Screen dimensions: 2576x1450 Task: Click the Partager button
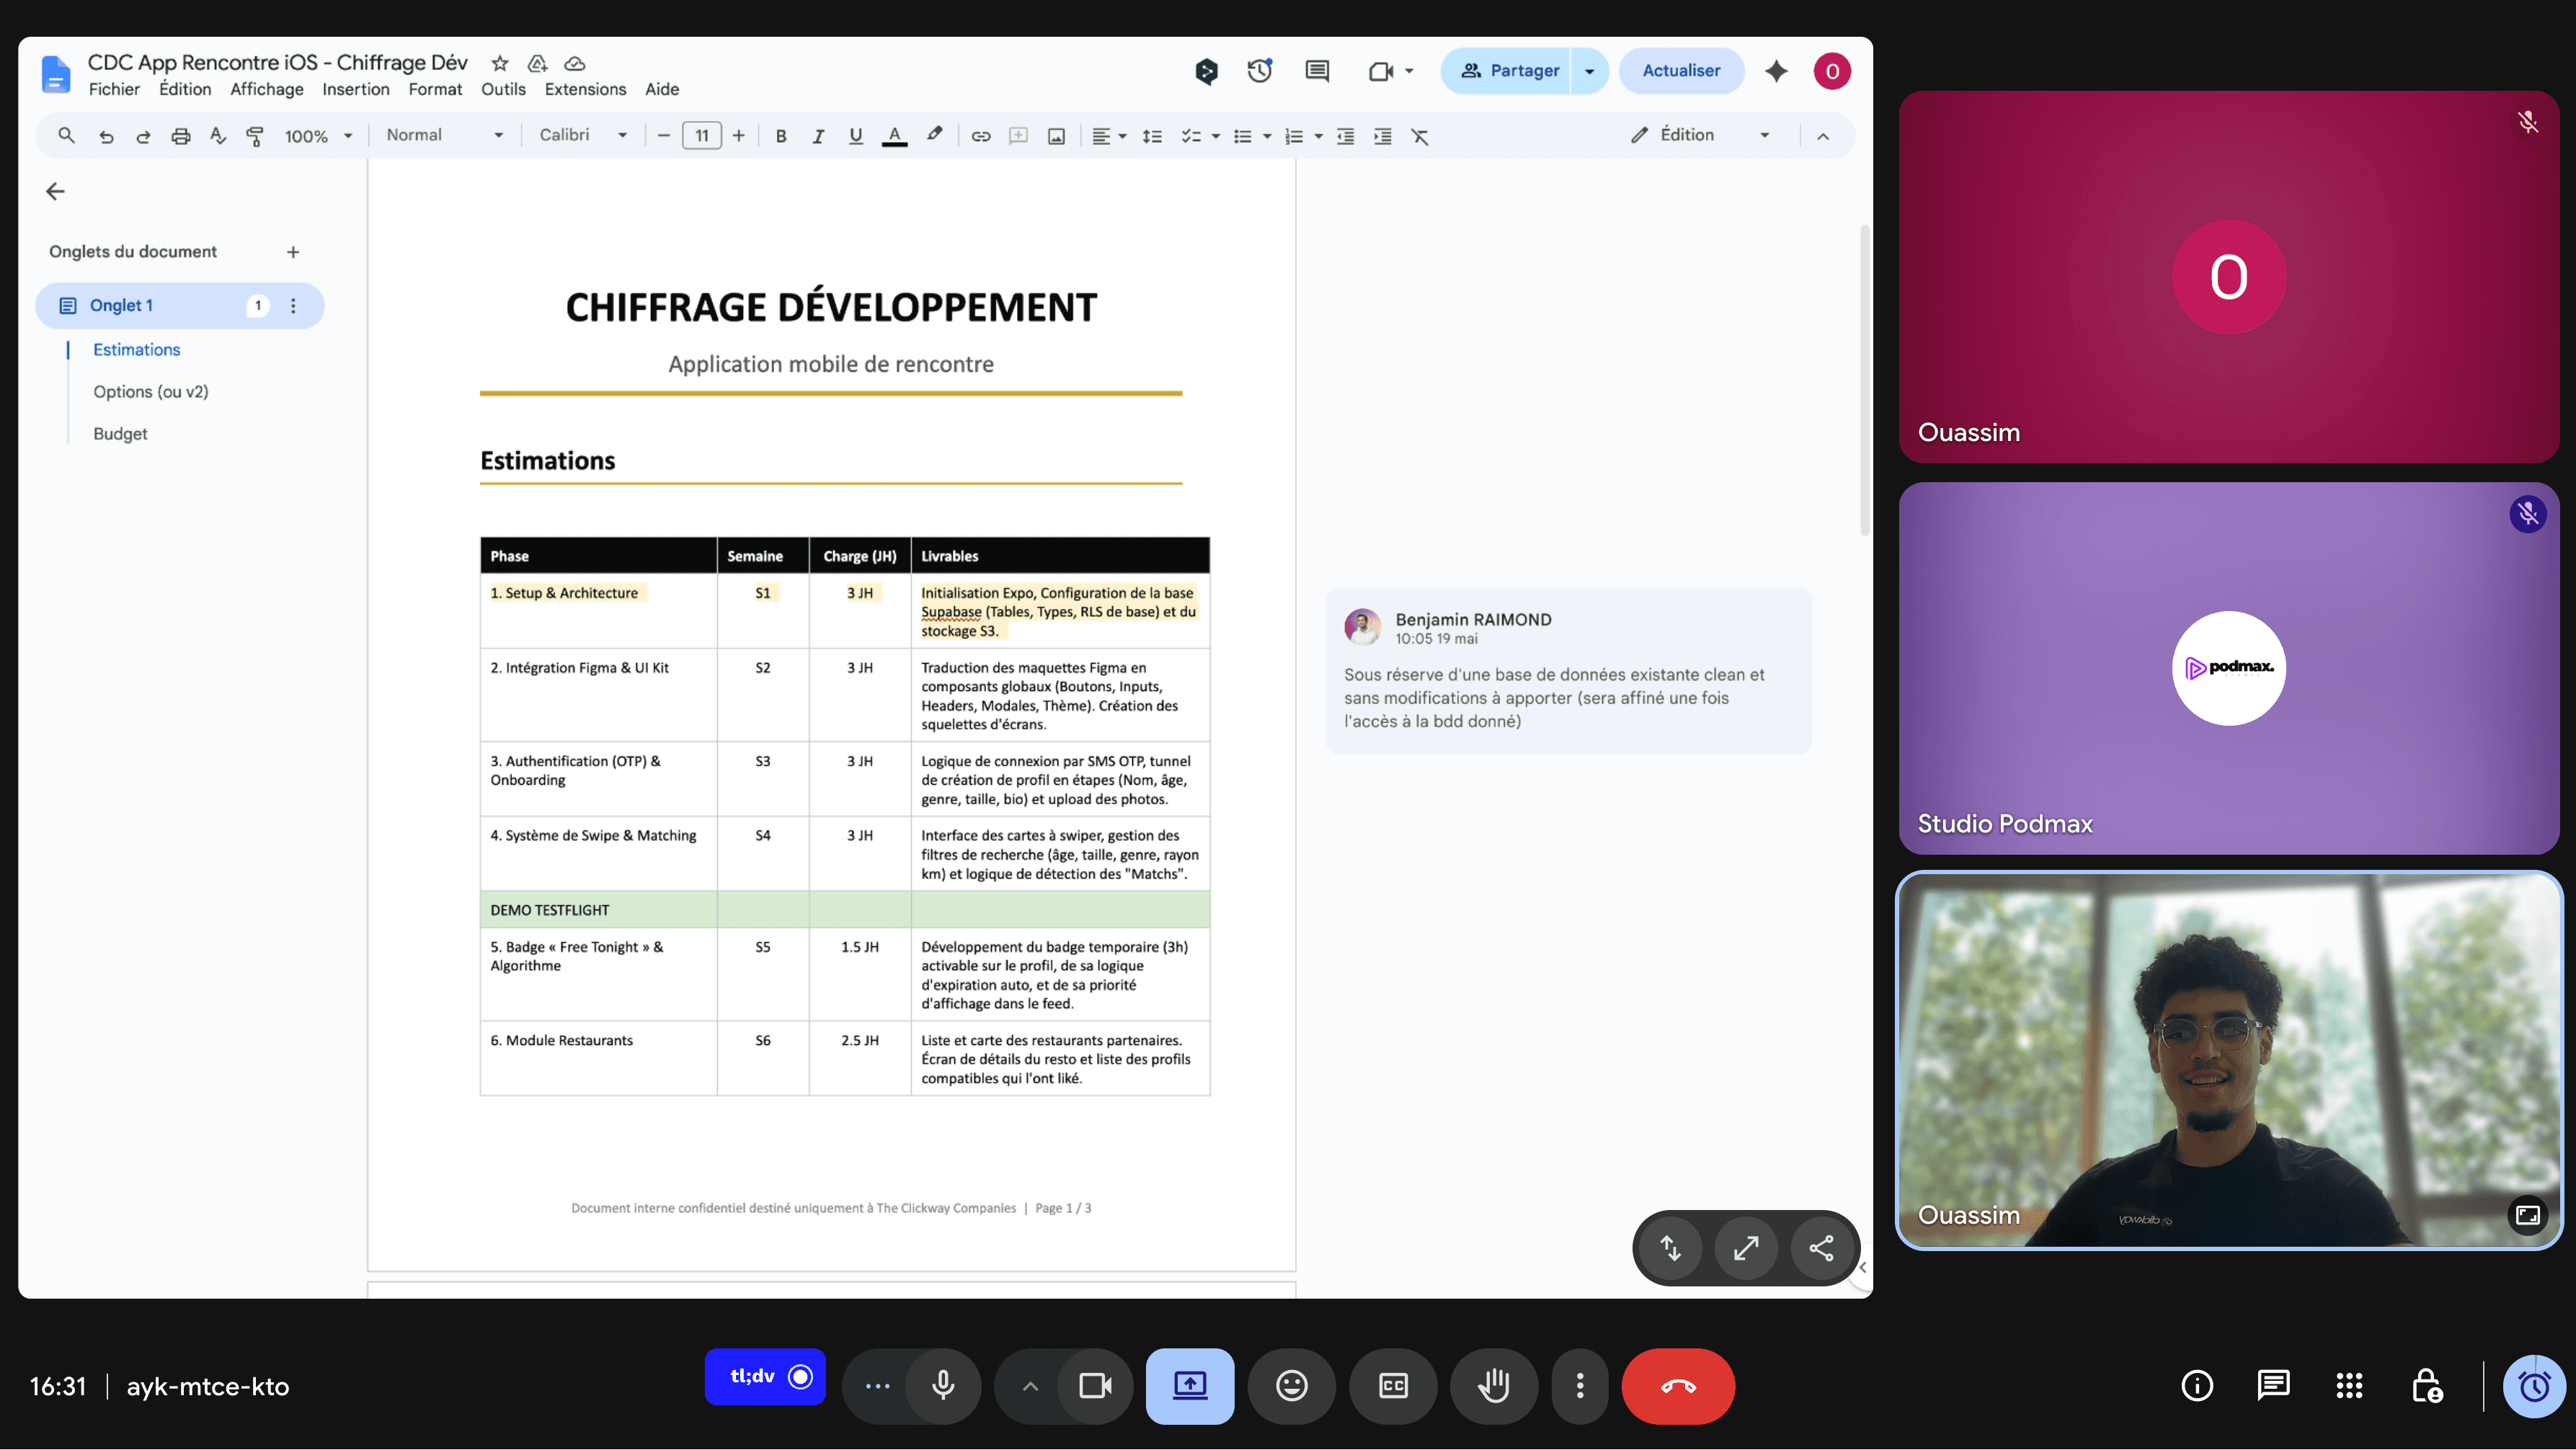pyautogui.click(x=1508, y=71)
